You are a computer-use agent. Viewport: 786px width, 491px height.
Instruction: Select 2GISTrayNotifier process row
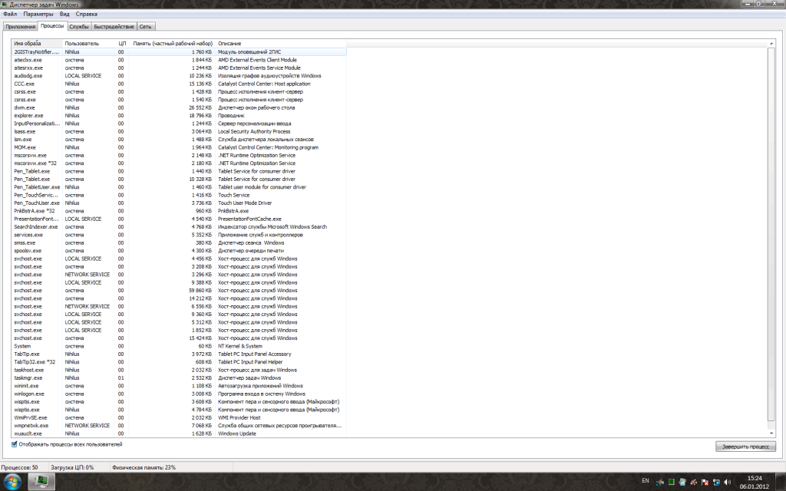pos(179,51)
